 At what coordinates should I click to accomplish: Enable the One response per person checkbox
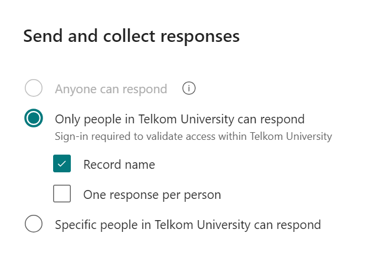point(62,194)
